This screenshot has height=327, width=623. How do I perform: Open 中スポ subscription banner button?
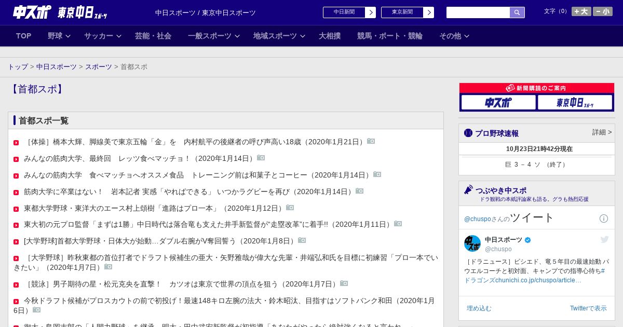click(498, 102)
